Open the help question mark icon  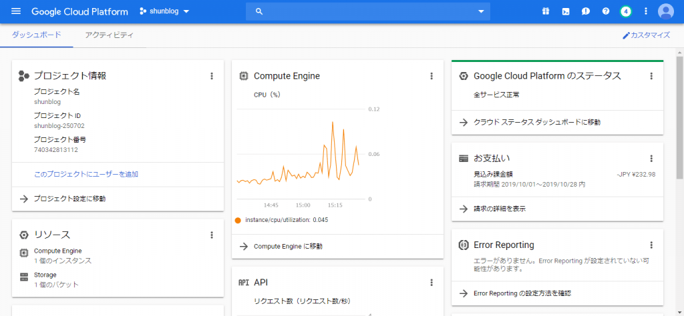[605, 11]
